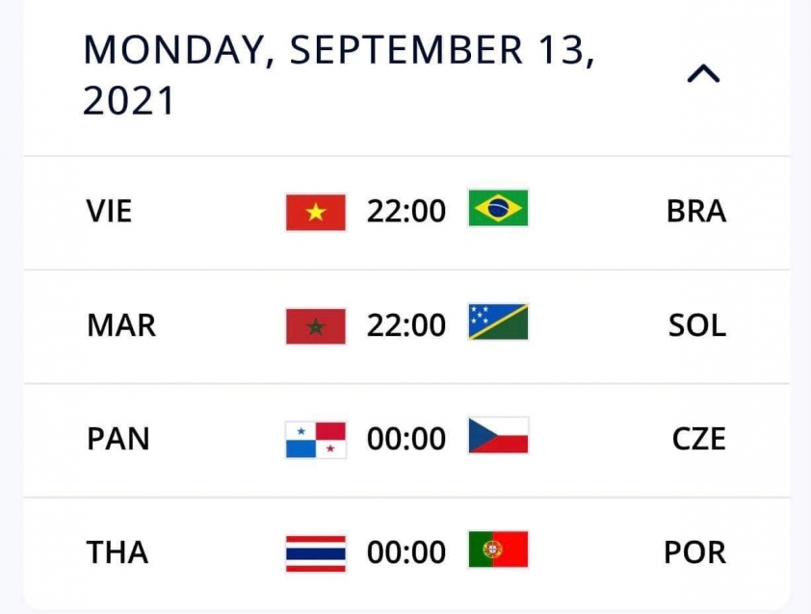Click the Morocco flag icon
This screenshot has height=614, width=811.
pyautogui.click(x=316, y=326)
